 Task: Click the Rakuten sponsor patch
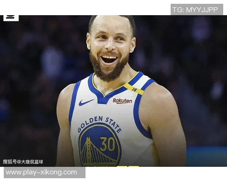pos(123,101)
